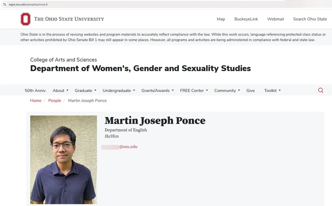Screen dimensions: 332x206
Task: Click the Martin Joseph Ponce heading
Action: (155, 120)
